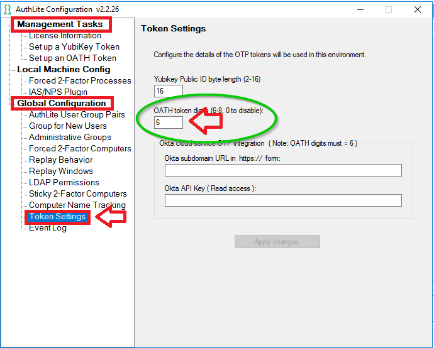The height and width of the screenshot is (348, 434).
Task: Select the Event Log tree item
Action: pos(48,228)
